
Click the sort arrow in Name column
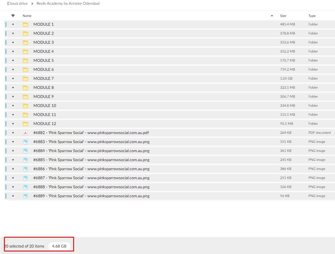click(272, 16)
